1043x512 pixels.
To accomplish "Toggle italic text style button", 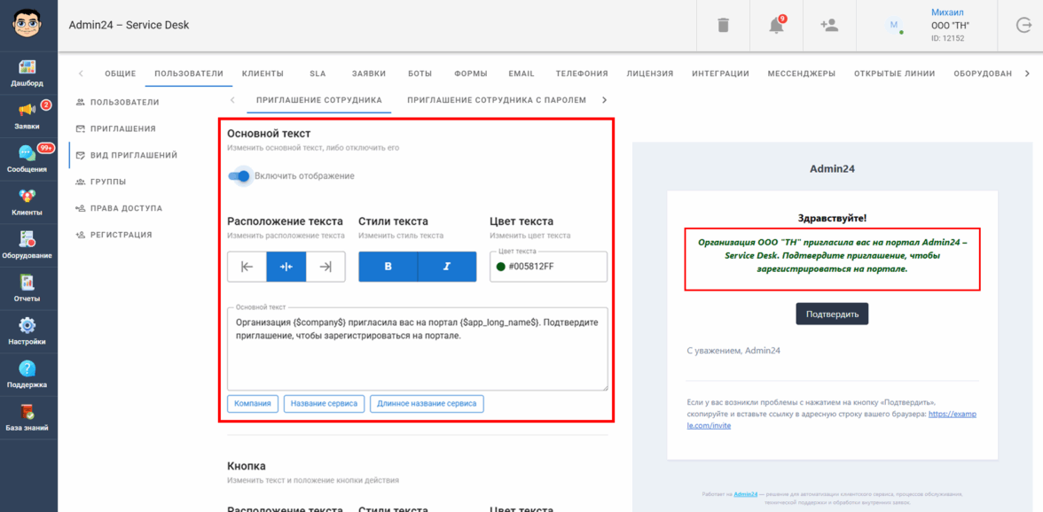I will 446,267.
